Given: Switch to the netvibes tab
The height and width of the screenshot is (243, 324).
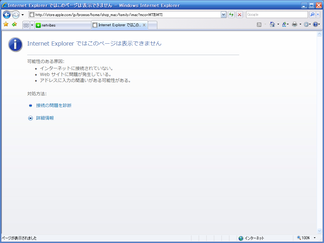Looking at the screenshot, I should tap(63, 25).
